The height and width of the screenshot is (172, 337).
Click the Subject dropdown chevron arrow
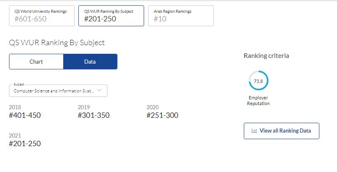click(99, 90)
